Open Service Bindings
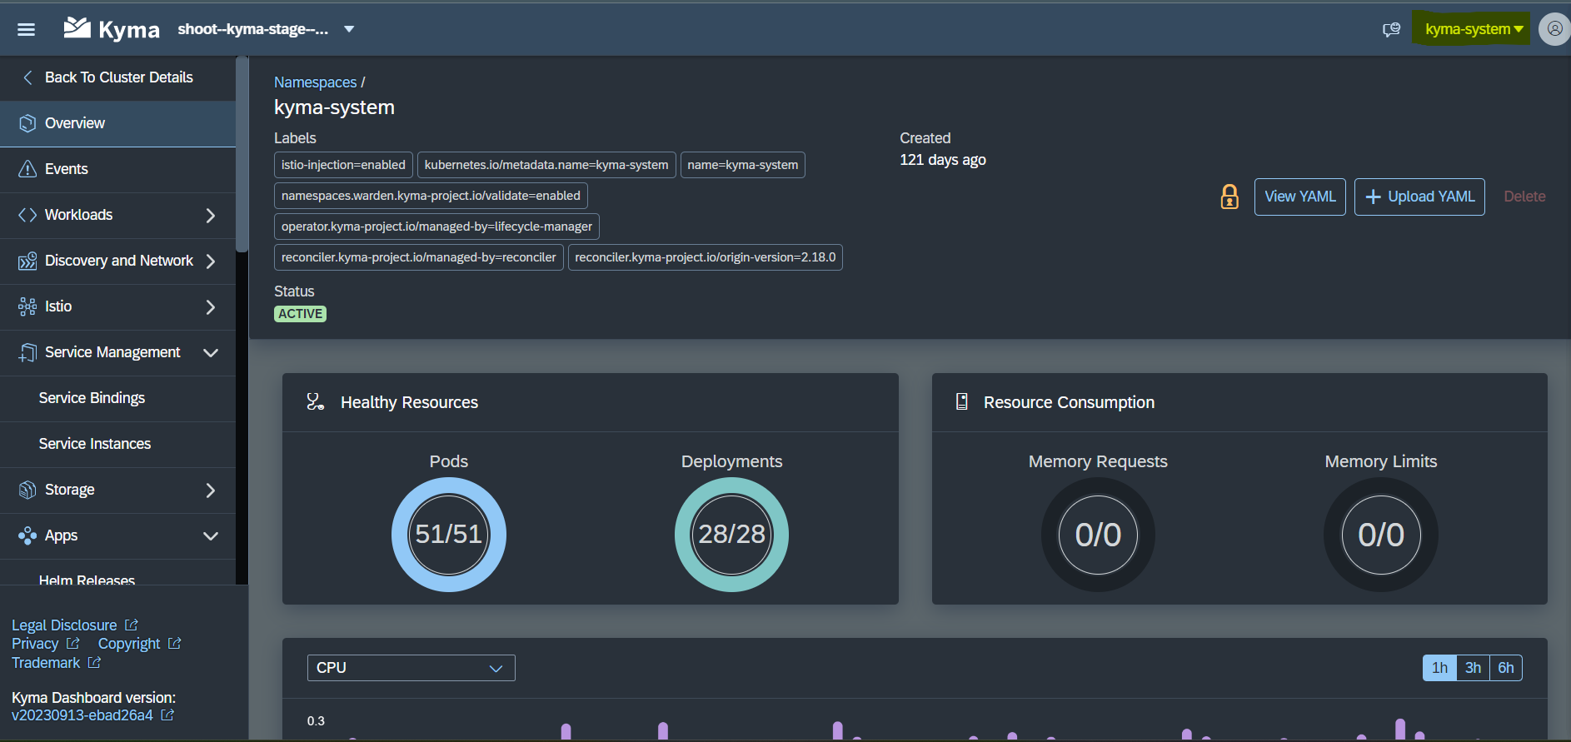This screenshot has width=1571, height=742. tap(118, 398)
